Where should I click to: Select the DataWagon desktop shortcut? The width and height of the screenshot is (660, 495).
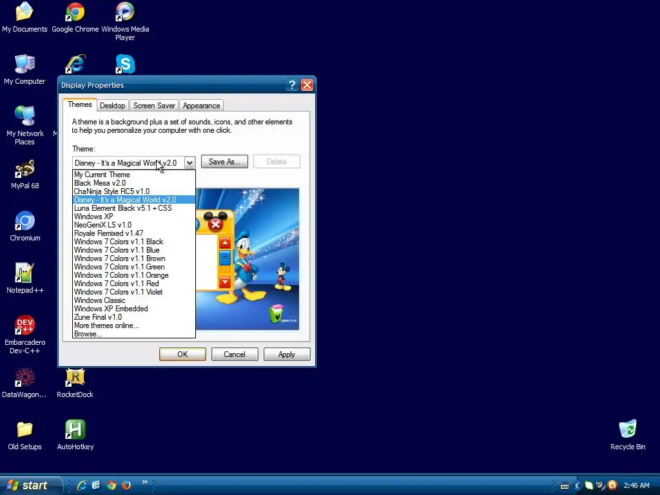[x=24, y=383]
